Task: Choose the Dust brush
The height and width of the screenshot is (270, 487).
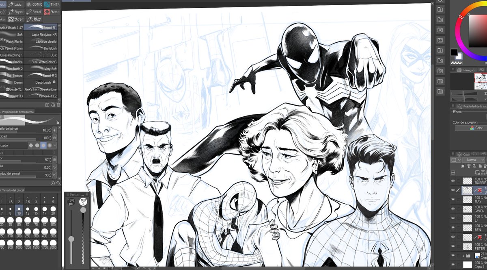Action: tap(41, 55)
